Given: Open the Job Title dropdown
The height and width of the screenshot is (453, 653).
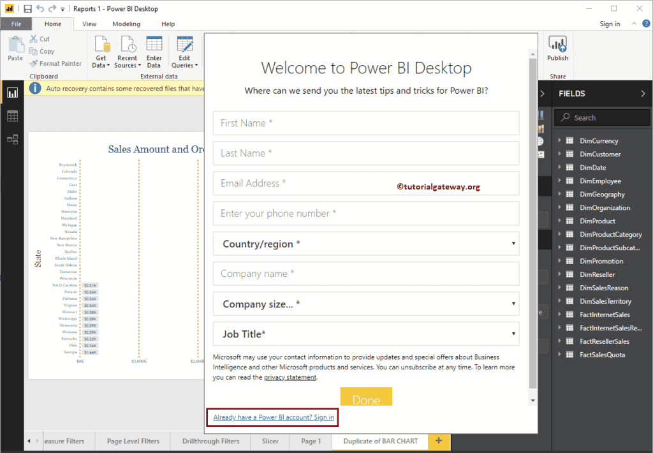Looking at the screenshot, I should [x=514, y=334].
